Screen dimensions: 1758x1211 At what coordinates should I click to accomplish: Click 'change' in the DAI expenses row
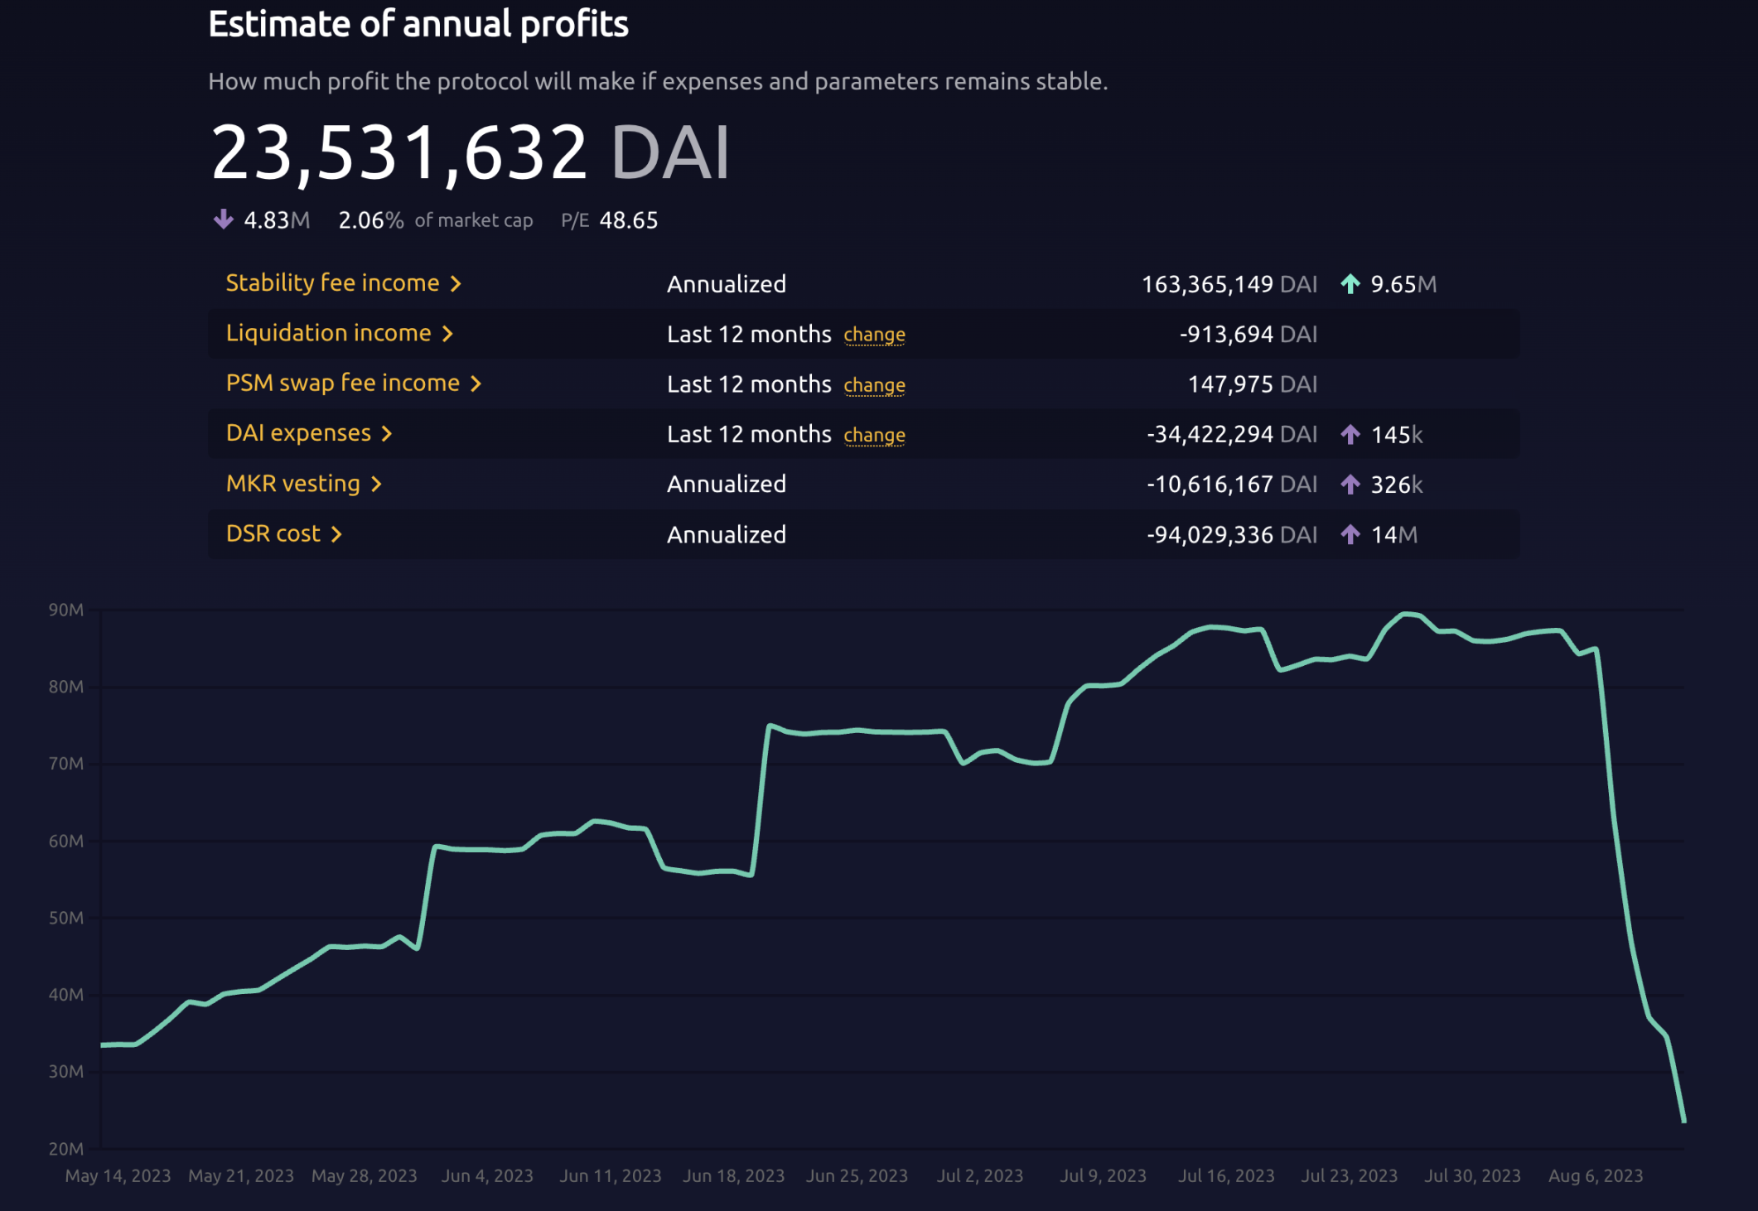[x=874, y=436]
